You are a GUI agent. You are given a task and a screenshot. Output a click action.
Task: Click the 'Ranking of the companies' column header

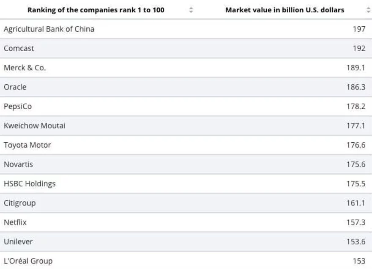pyautogui.click(x=96, y=10)
